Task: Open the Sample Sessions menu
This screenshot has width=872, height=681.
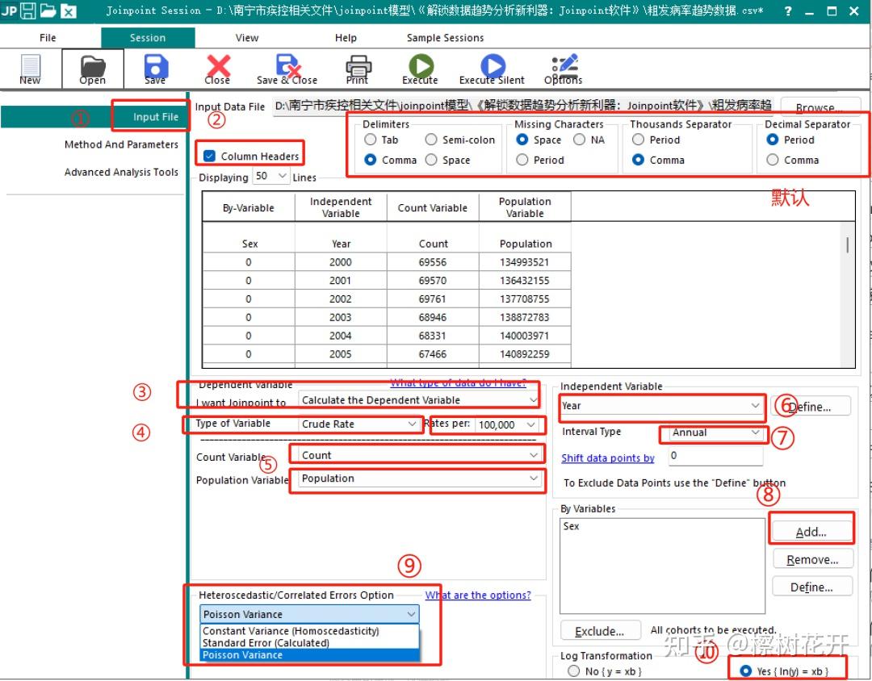Action: [446, 38]
